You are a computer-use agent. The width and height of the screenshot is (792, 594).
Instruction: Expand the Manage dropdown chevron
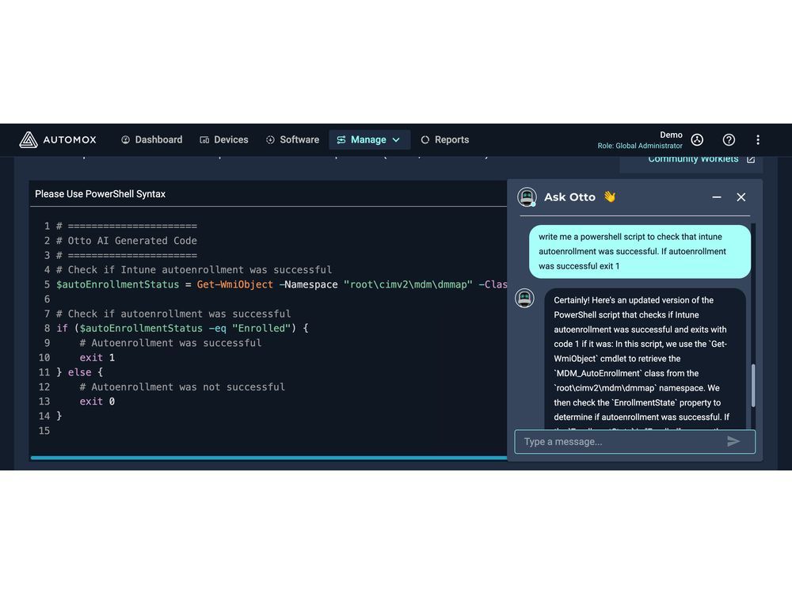pos(395,139)
